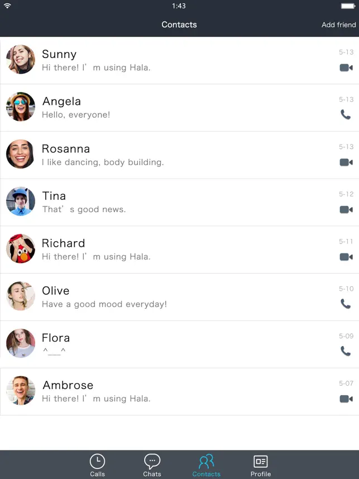359x479 pixels.
Task: Tap Richard's red bird avatar
Action: (x=21, y=248)
